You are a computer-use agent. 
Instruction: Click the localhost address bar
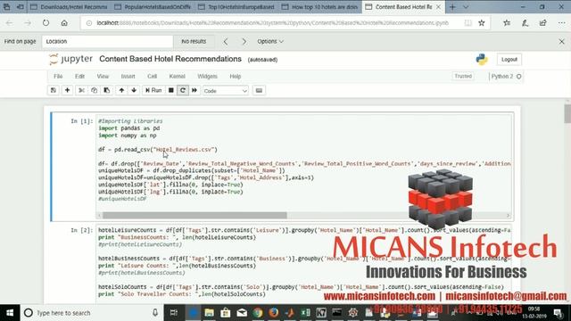273,23
